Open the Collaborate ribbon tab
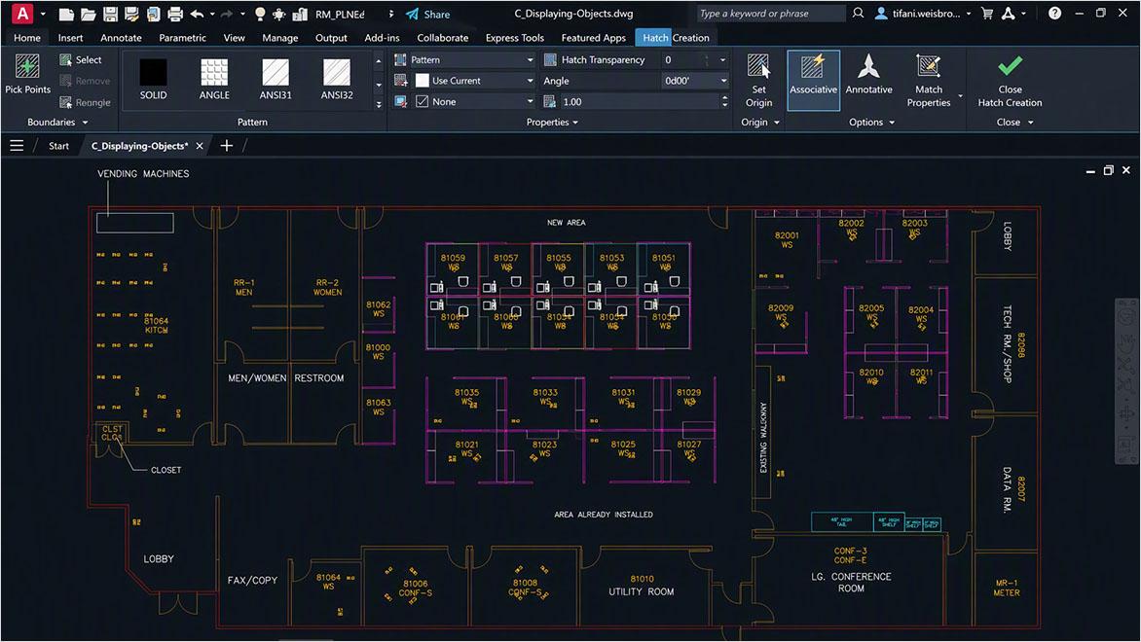 [442, 38]
